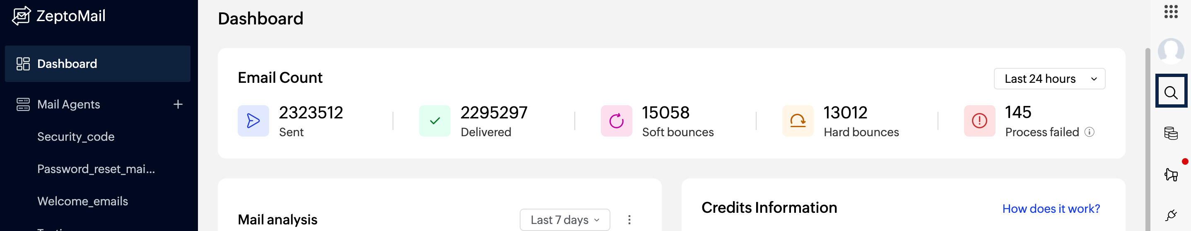Open the announcements megaphone icon

tap(1171, 175)
